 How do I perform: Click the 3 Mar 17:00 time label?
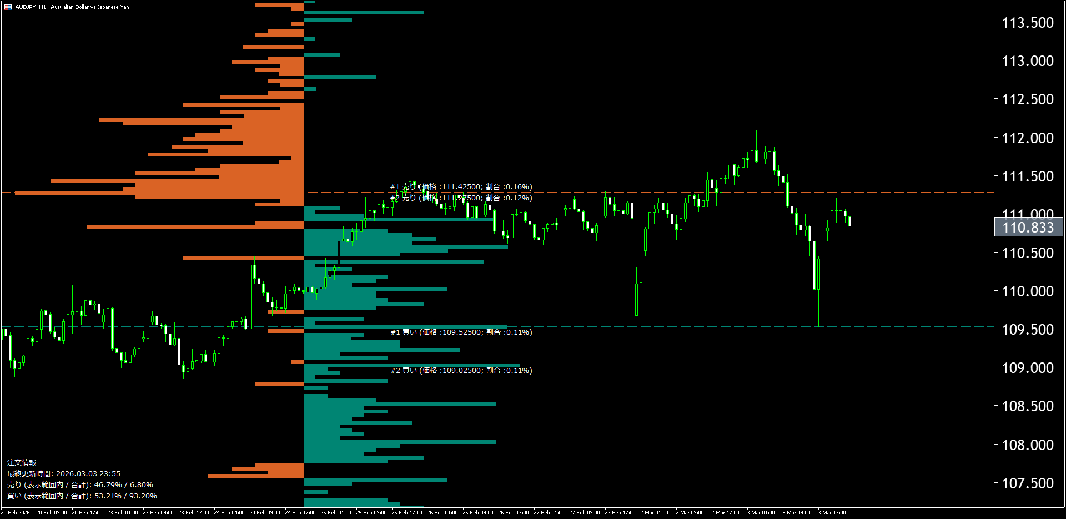pos(832,513)
